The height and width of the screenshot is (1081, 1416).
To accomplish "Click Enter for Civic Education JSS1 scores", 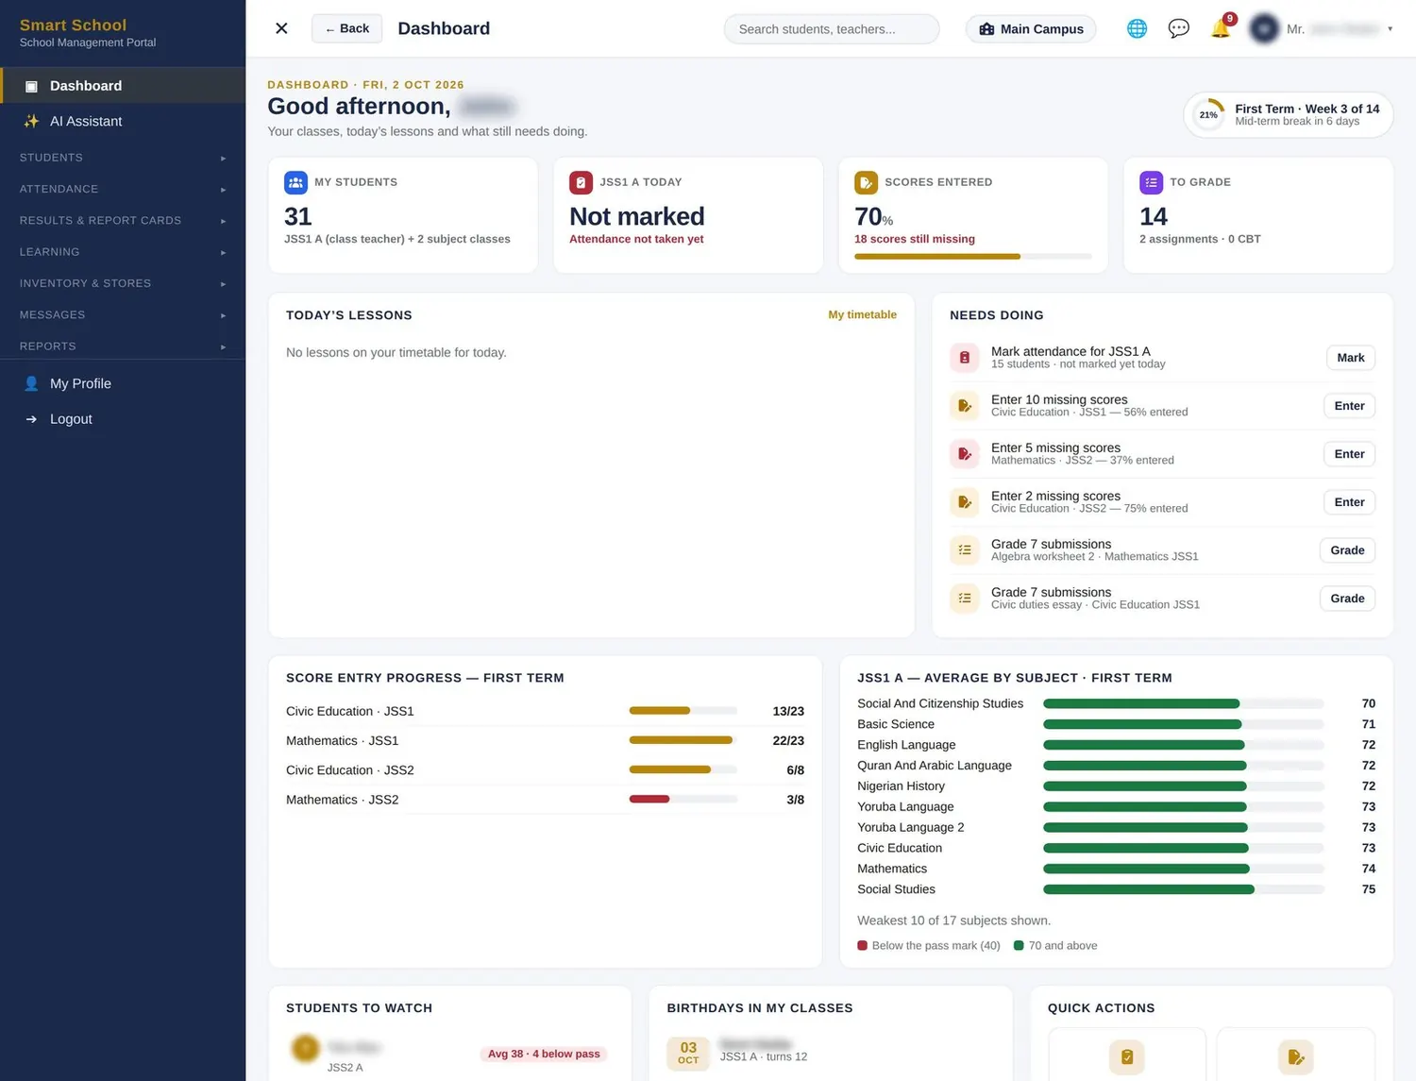I will coord(1349,406).
